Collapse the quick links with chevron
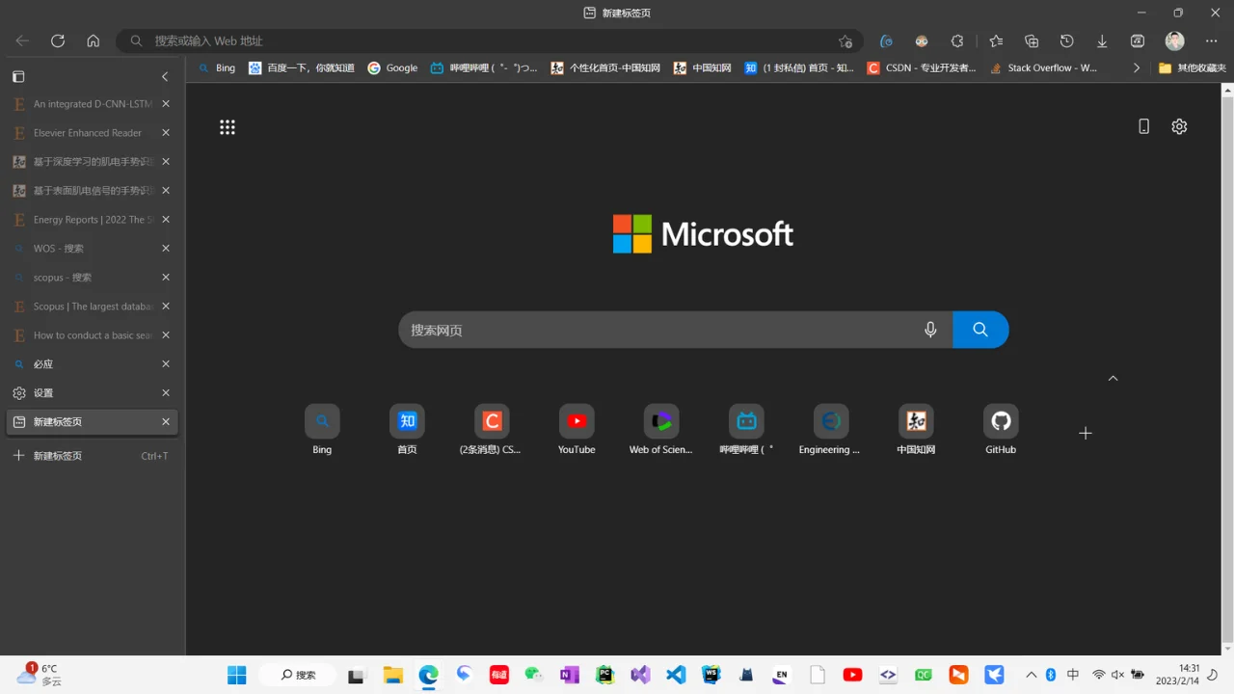This screenshot has height=694, width=1234. tap(1113, 379)
